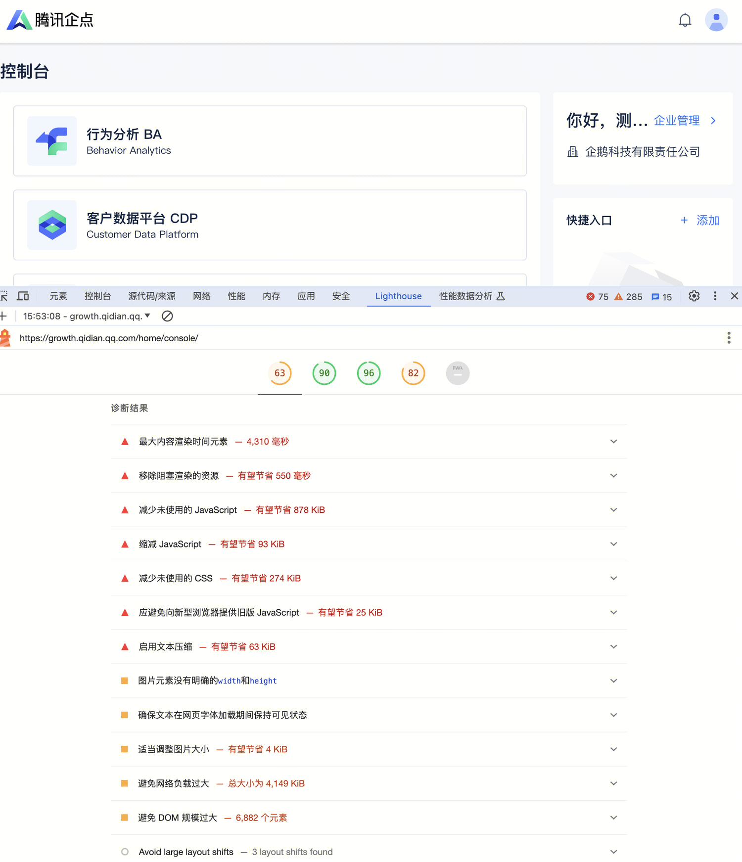Click the Lighthouse logo icon by the URL
Viewport: 742px width, 862px height.
5,338
